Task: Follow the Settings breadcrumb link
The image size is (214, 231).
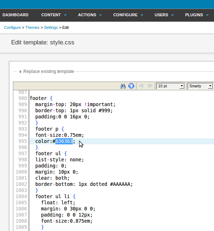Action: pos(51,27)
